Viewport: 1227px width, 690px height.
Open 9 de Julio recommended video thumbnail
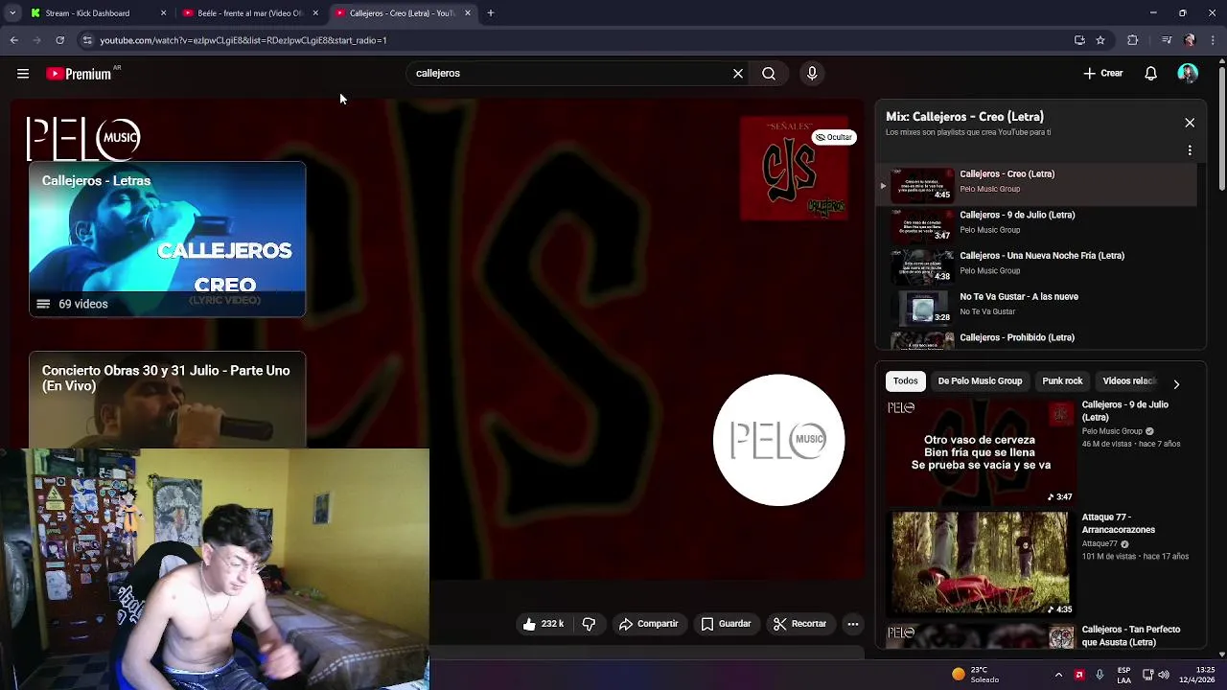[x=981, y=452]
